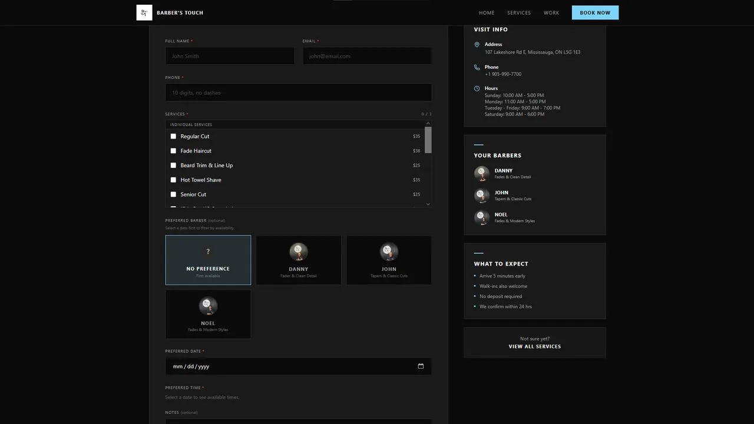Click the Book Now button
This screenshot has height=424, width=754.
click(595, 12)
